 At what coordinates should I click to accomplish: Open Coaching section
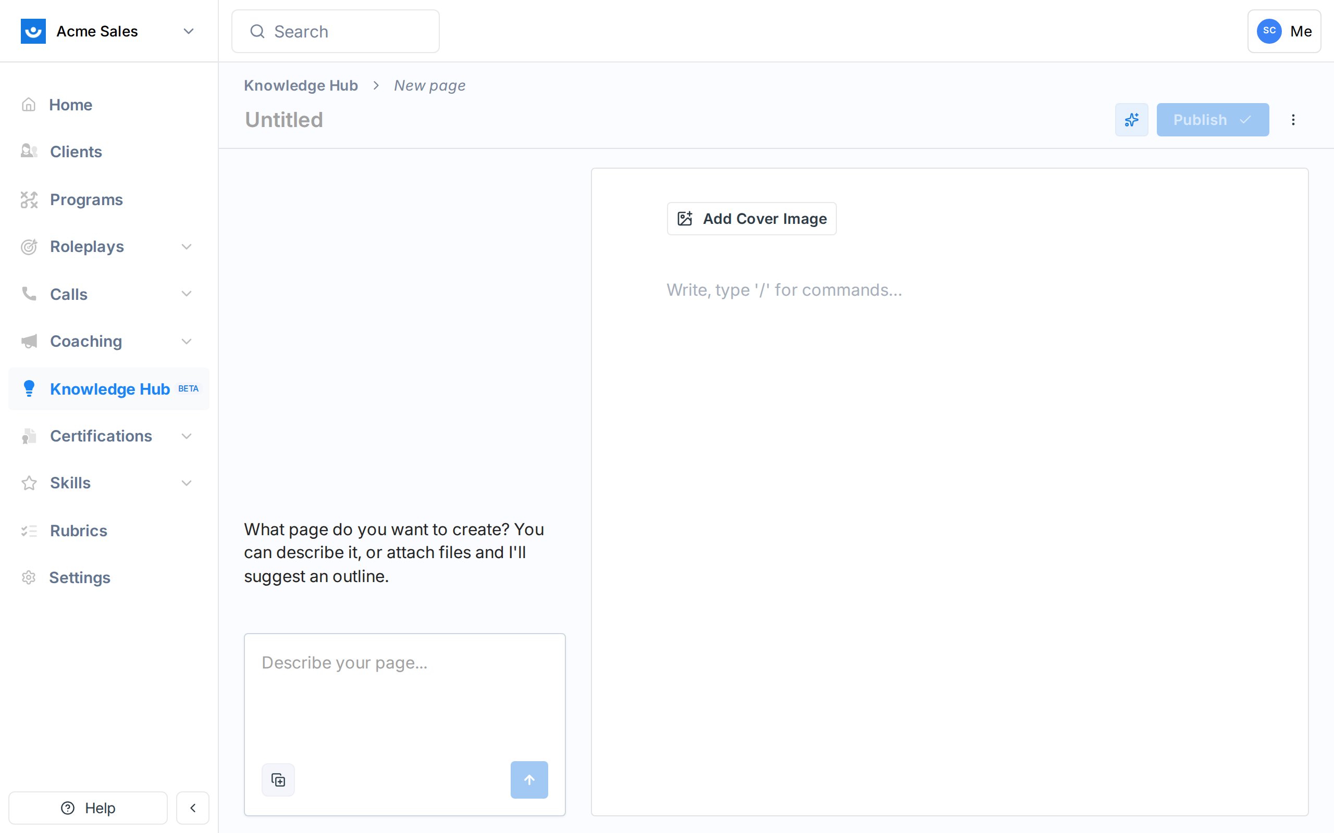pyautogui.click(x=108, y=341)
